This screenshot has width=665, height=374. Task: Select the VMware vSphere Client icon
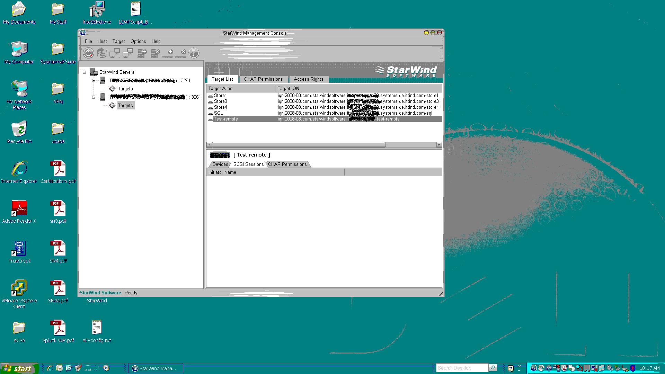(19, 294)
